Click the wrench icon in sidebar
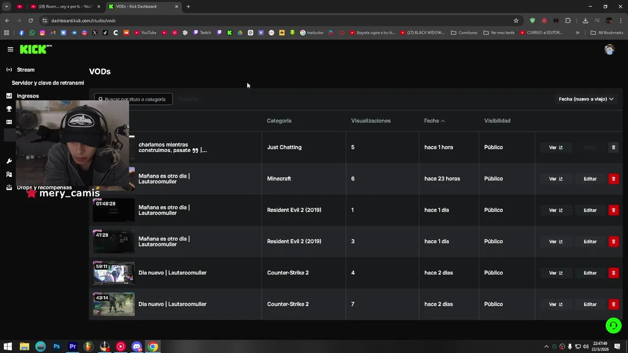Viewport: 628px width, 353px height. pos(9,161)
